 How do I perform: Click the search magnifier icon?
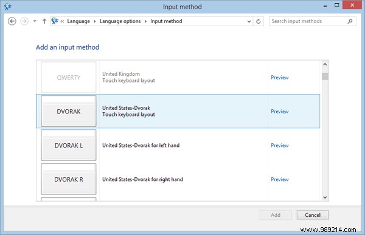click(x=350, y=21)
